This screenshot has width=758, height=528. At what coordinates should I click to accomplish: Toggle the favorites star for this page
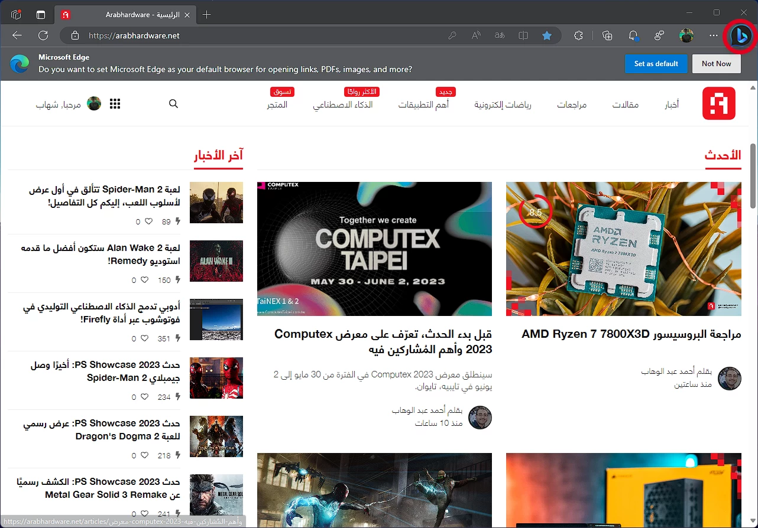pyautogui.click(x=547, y=35)
